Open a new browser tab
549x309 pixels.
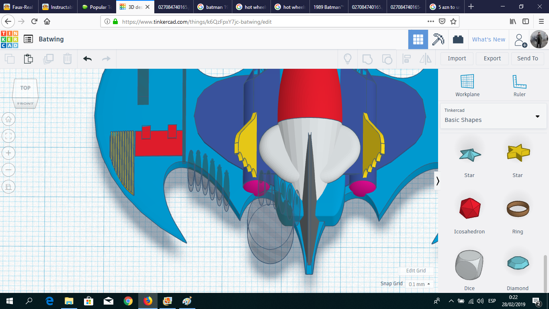coord(471,7)
